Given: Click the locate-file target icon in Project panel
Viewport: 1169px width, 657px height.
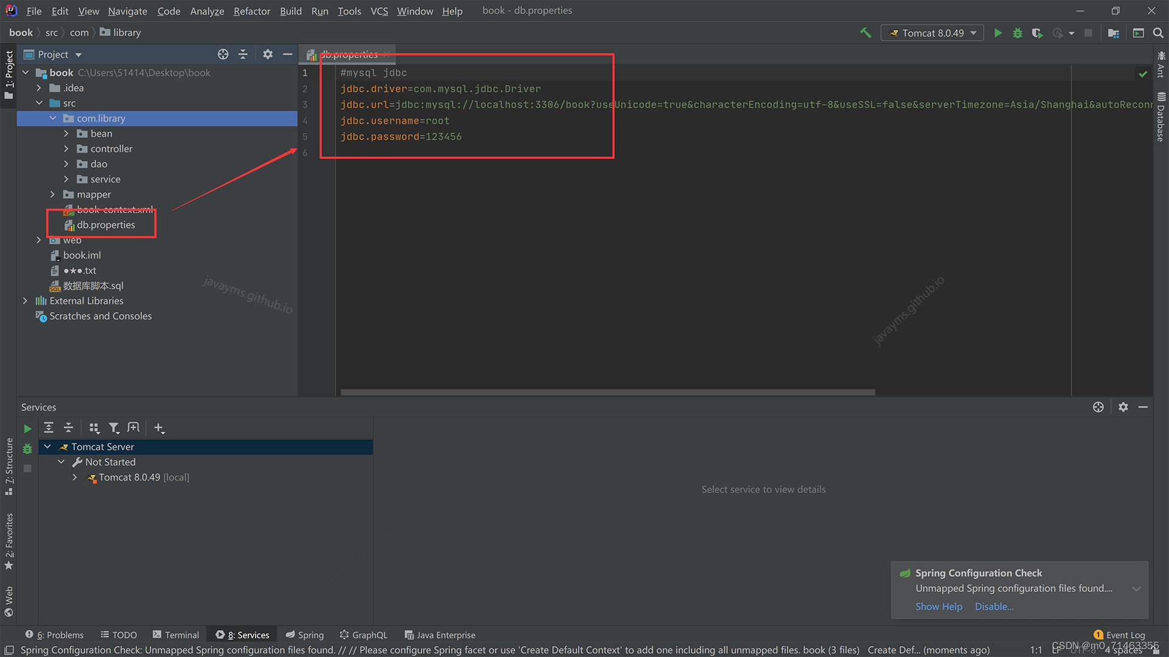Looking at the screenshot, I should pos(223,54).
